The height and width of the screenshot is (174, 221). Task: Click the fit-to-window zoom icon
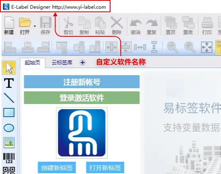[x=207, y=47]
